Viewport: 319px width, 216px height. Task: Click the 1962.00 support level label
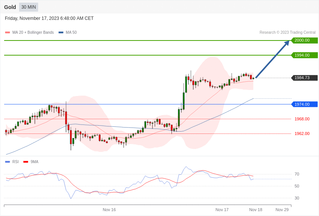click(302, 133)
